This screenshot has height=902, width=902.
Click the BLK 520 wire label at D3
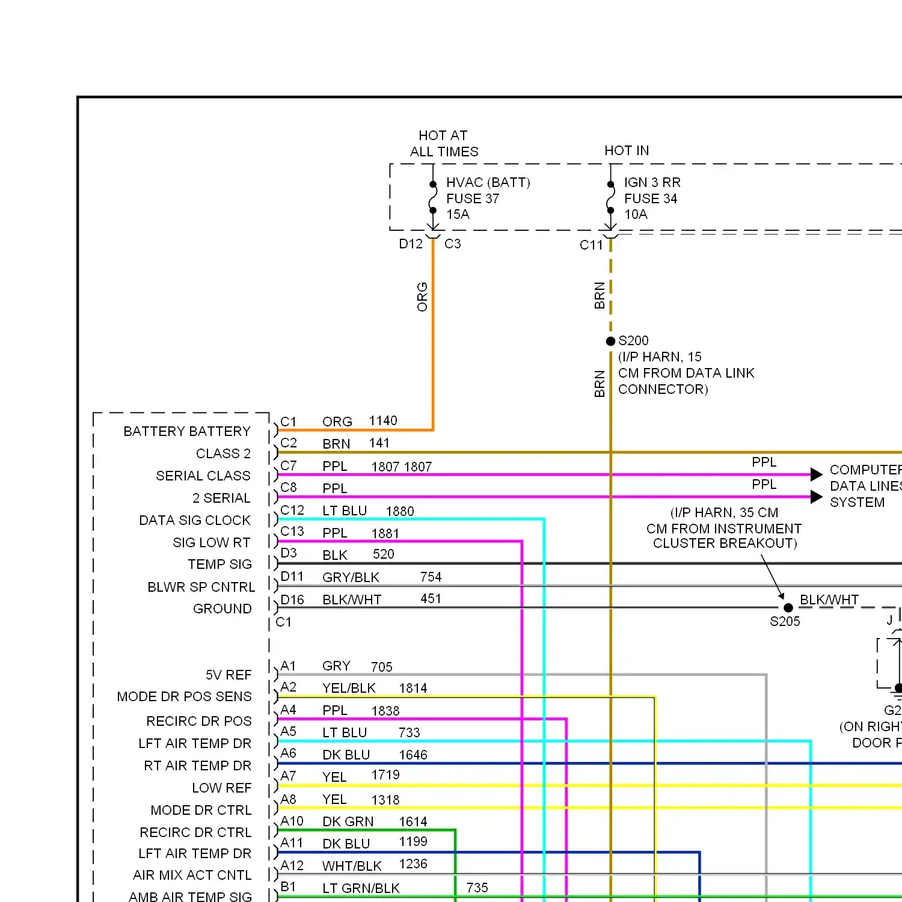point(358,554)
